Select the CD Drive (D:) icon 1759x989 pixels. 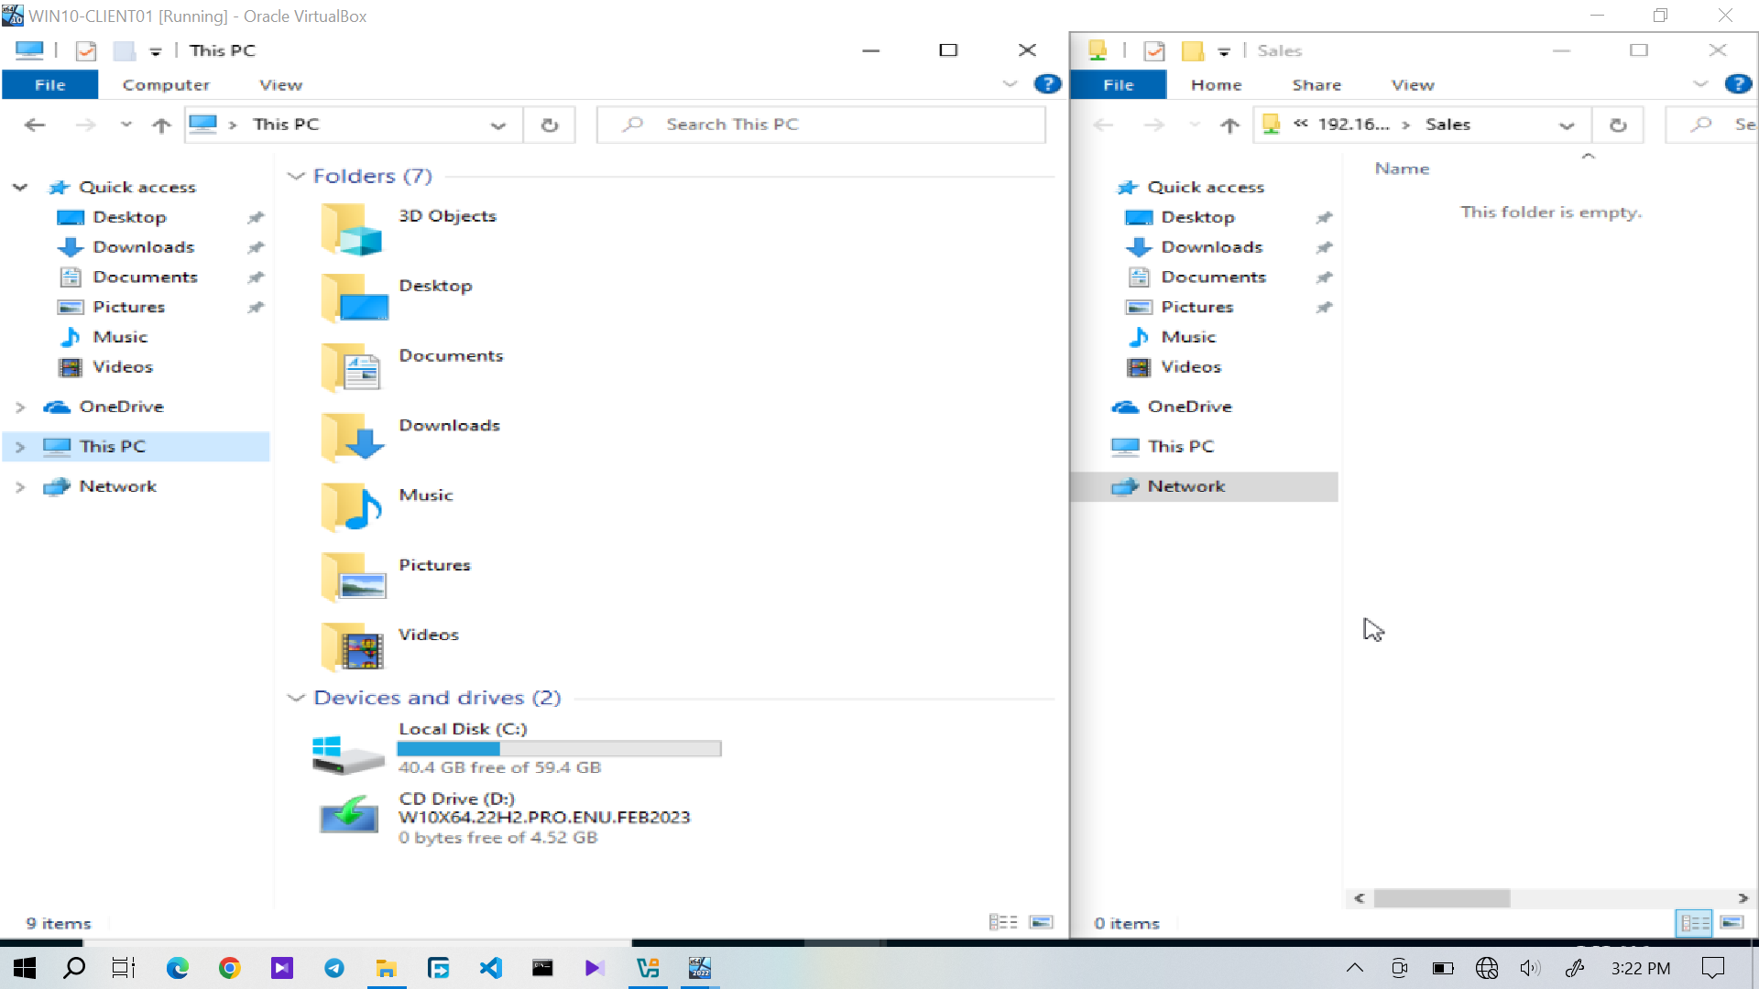(x=348, y=815)
